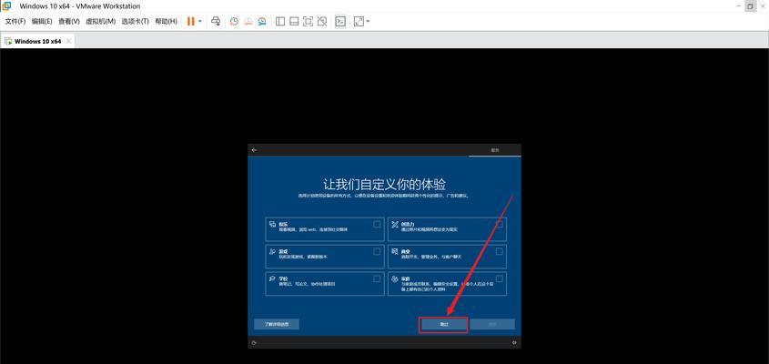
Task: Click the stretch guest display icon
Action: 359,21
